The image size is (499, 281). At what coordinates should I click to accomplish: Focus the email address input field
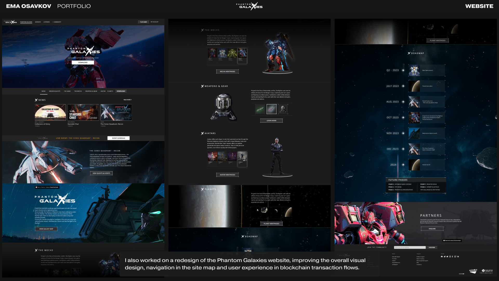(x=410, y=247)
